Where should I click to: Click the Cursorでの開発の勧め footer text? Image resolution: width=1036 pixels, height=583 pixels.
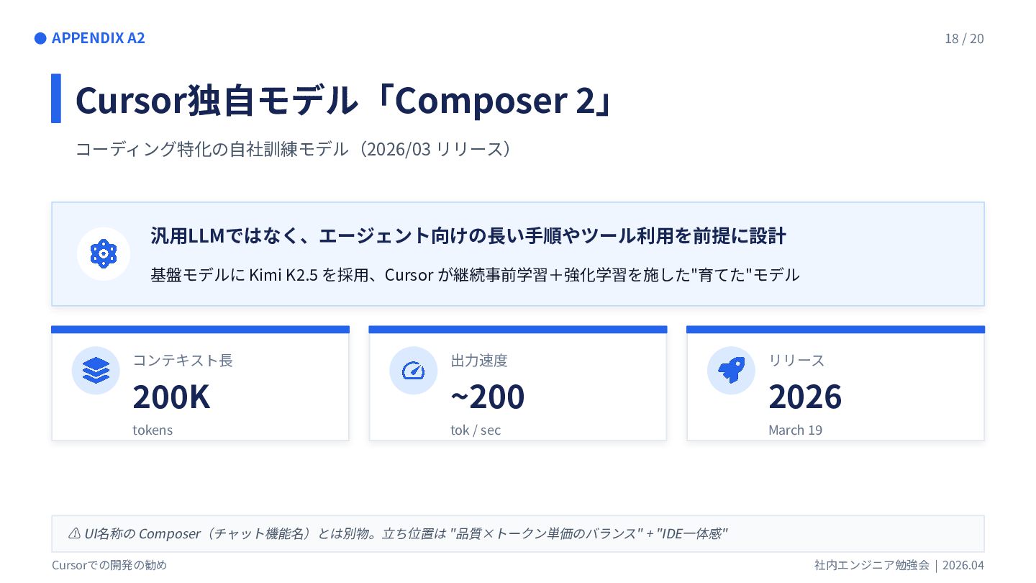pos(109,565)
